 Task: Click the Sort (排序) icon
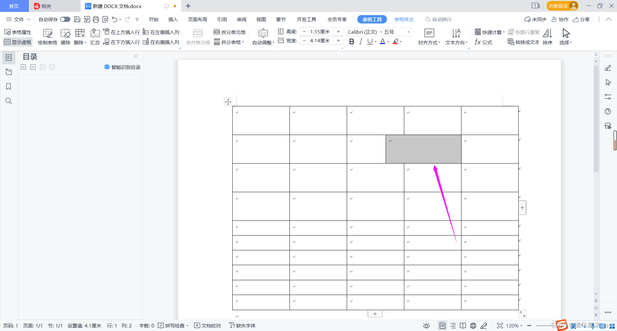point(548,37)
